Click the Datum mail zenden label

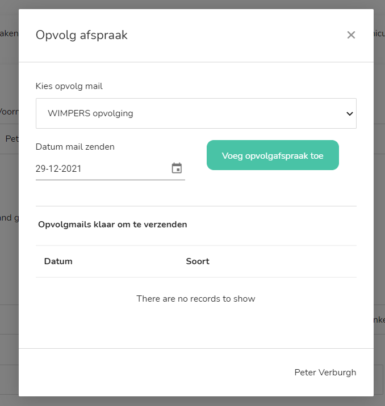pyautogui.click(x=75, y=146)
